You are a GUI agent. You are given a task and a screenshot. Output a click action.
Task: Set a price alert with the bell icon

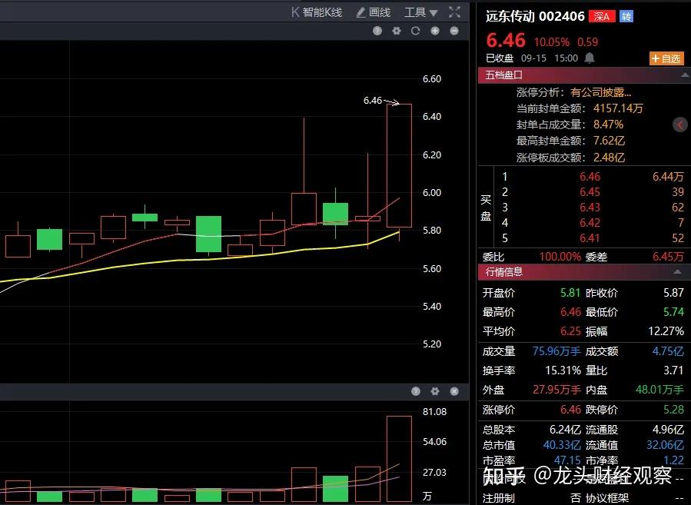(590, 58)
